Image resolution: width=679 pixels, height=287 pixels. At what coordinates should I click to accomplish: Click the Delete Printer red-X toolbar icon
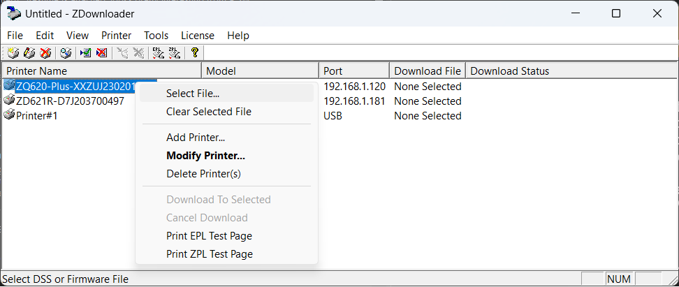[x=45, y=53]
